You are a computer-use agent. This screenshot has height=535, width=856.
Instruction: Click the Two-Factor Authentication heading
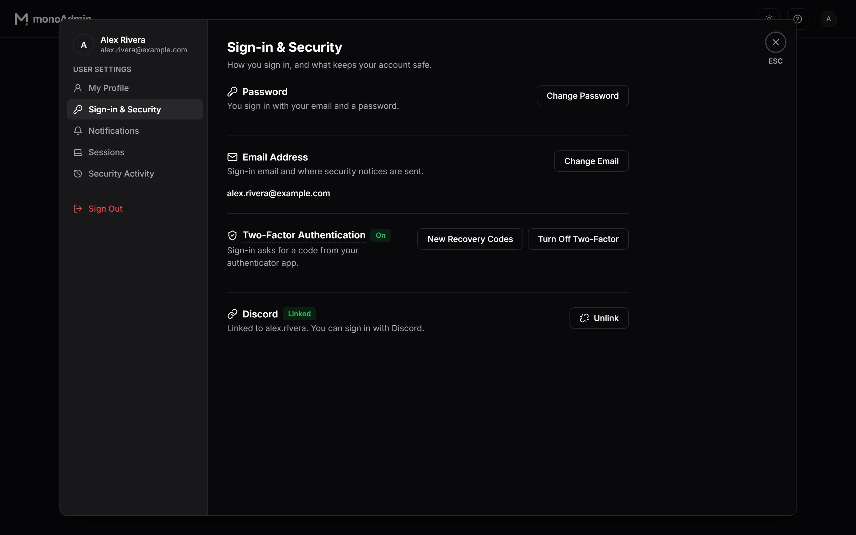pyautogui.click(x=304, y=235)
